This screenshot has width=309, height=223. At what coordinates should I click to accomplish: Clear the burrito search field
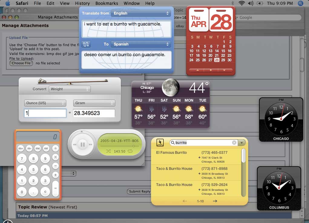(x=234, y=143)
